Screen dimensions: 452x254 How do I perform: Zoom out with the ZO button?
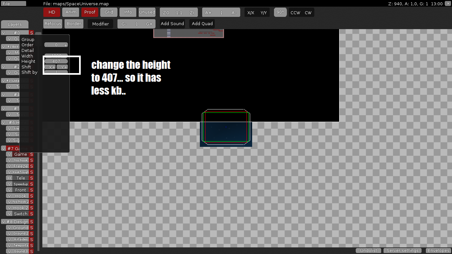pos(166,13)
